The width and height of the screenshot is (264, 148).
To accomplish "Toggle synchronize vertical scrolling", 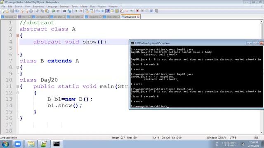I will (87, 11).
